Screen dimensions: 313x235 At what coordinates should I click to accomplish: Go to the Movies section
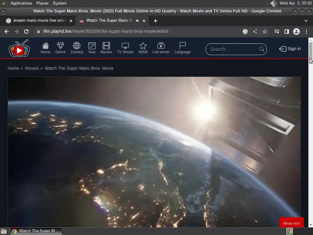click(106, 48)
